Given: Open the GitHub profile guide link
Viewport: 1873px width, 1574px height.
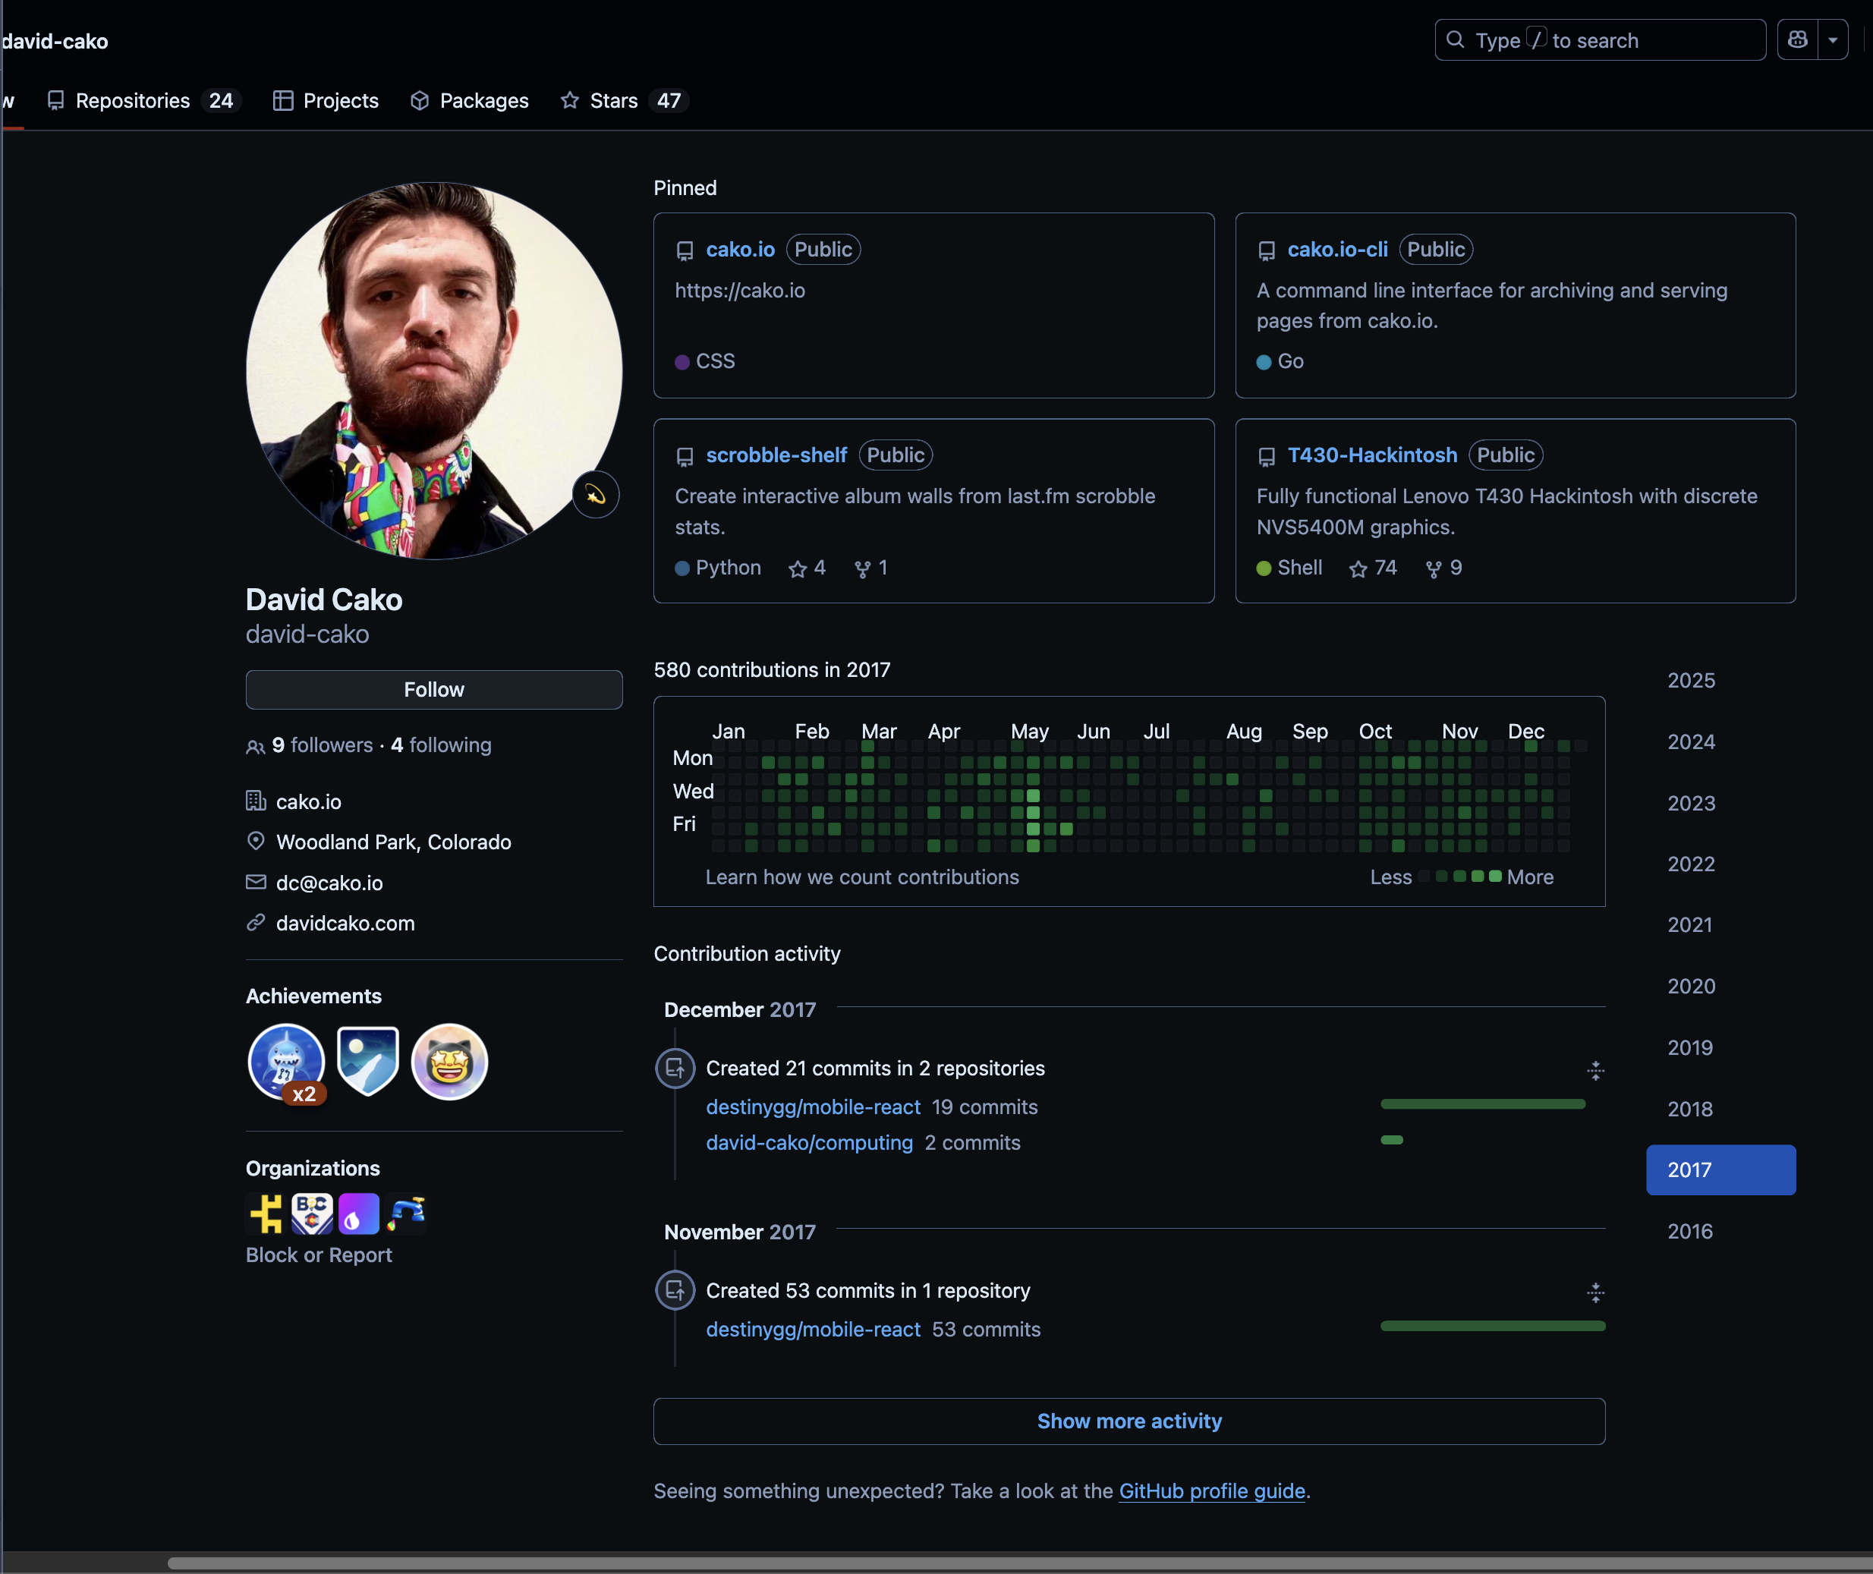Looking at the screenshot, I should pos(1212,1491).
